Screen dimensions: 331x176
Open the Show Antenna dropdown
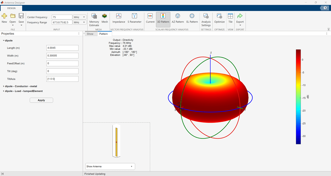[110, 166]
